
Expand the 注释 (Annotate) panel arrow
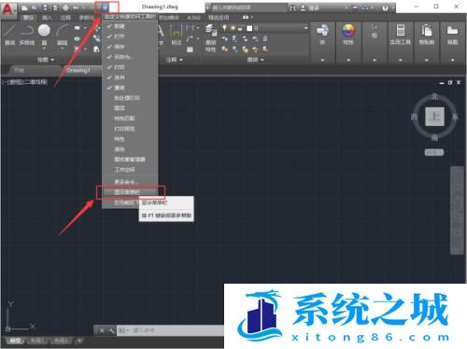pyautogui.click(x=181, y=60)
